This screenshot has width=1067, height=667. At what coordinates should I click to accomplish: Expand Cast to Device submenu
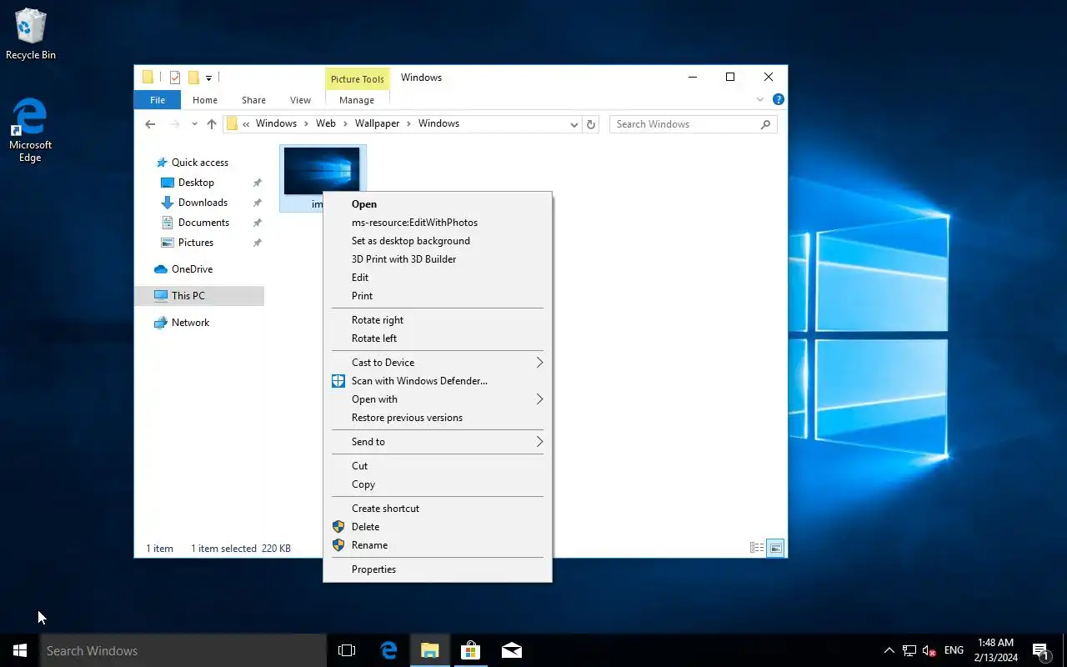(438, 363)
